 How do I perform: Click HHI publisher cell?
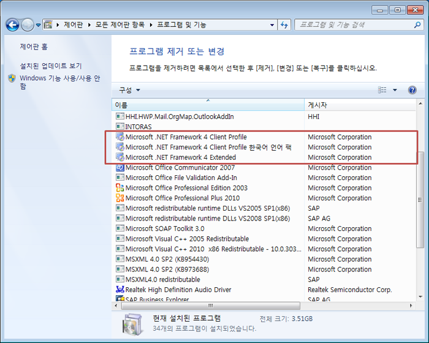point(314,116)
